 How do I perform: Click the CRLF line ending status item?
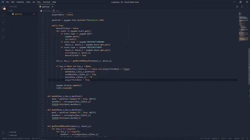coord(230,138)
